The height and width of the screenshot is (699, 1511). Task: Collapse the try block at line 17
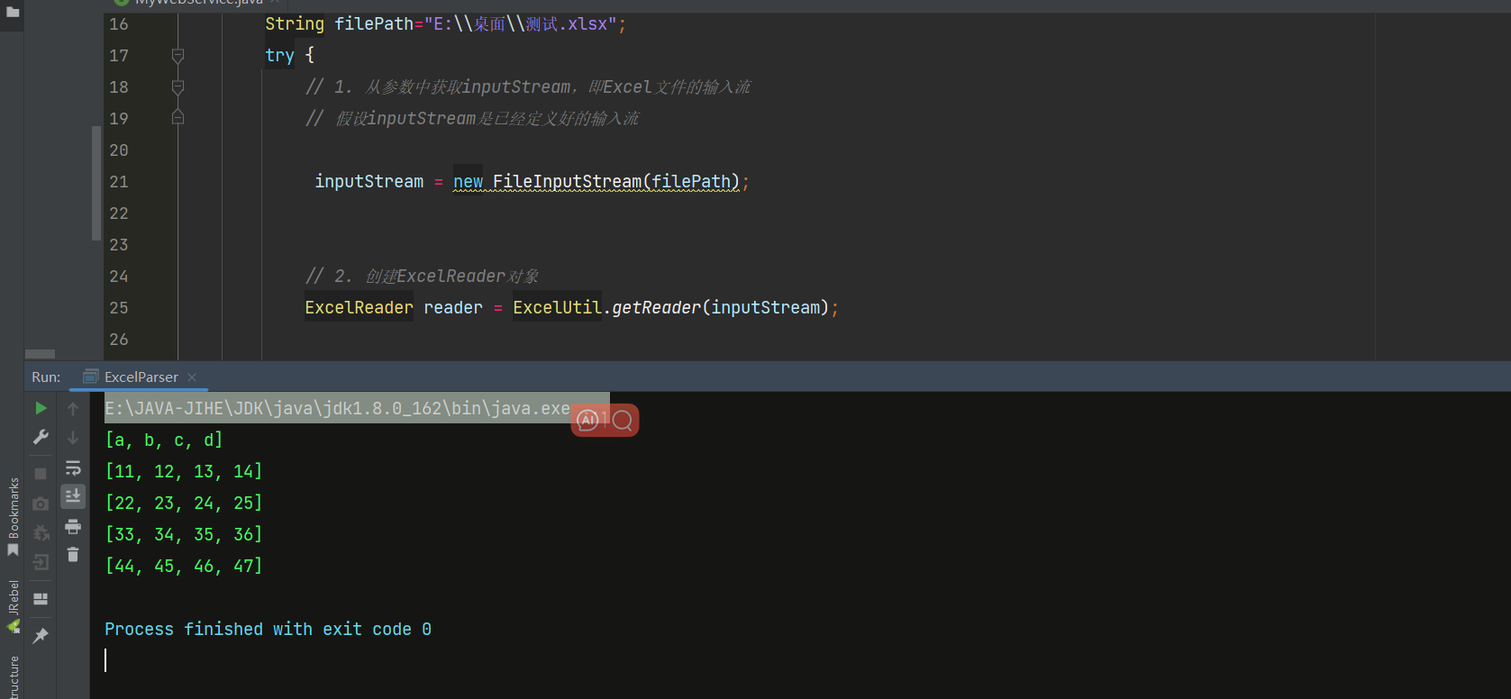[x=177, y=56]
